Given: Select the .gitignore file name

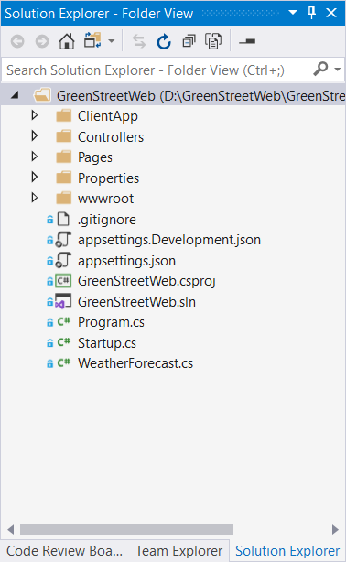Looking at the screenshot, I should (106, 220).
